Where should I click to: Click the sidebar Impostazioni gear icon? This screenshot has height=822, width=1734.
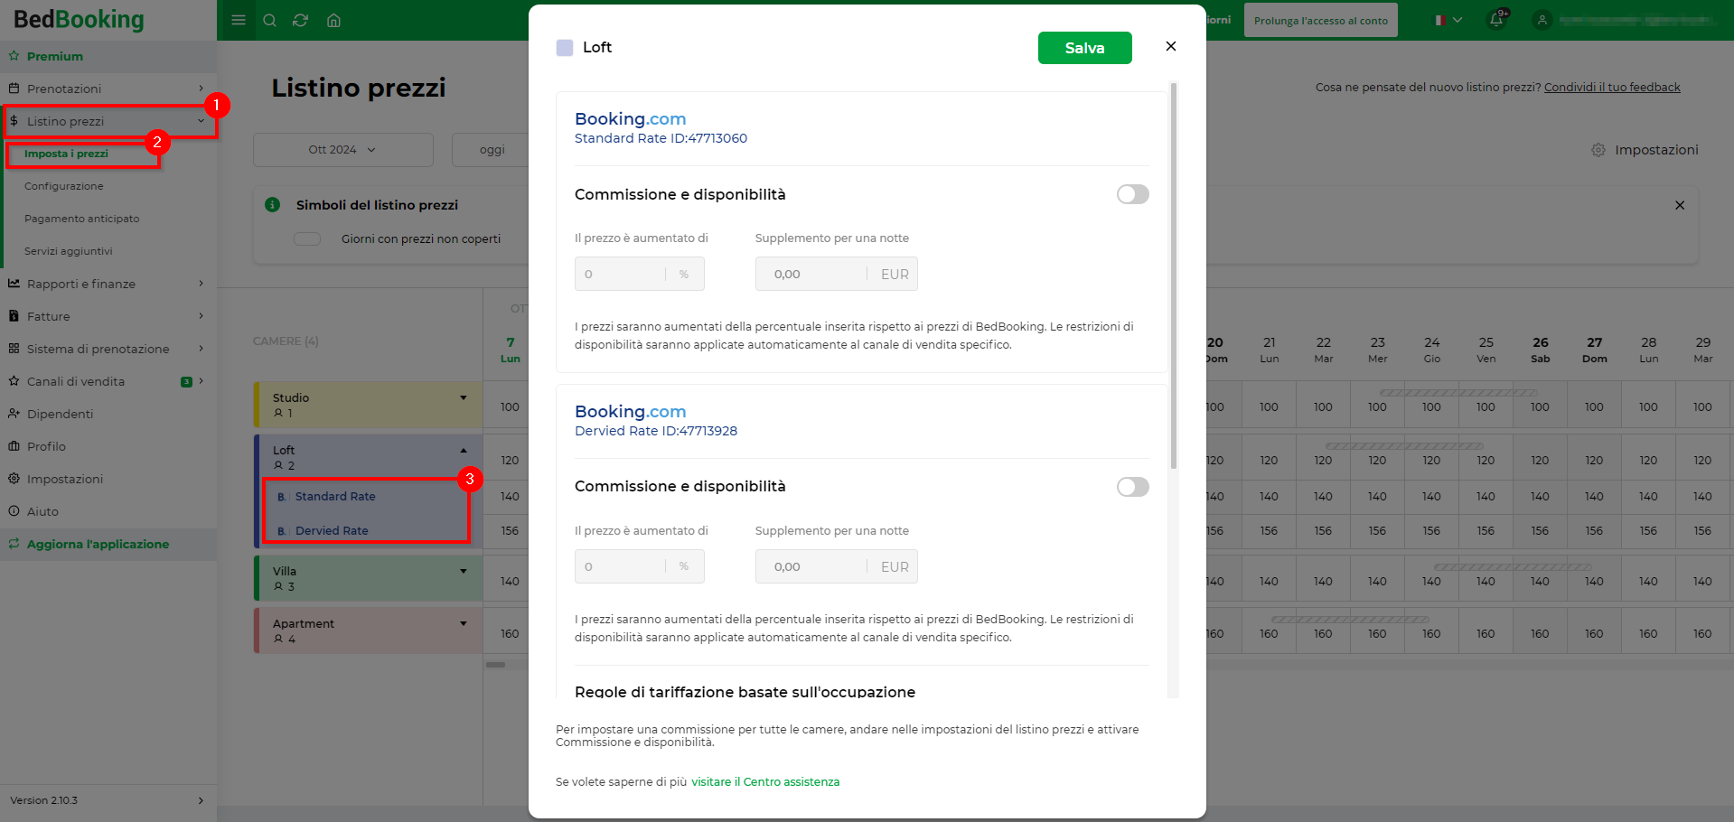coord(14,479)
